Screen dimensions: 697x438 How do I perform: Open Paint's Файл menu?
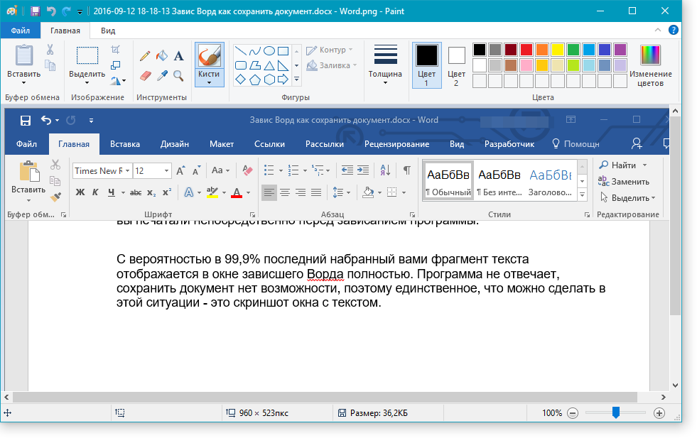(x=21, y=31)
